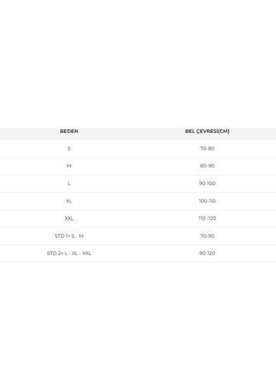Select the L size cell

coord(69,184)
